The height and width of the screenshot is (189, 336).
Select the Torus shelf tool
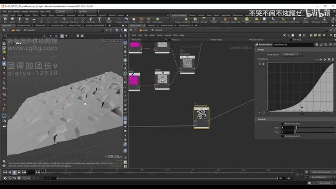click(x=27, y=20)
